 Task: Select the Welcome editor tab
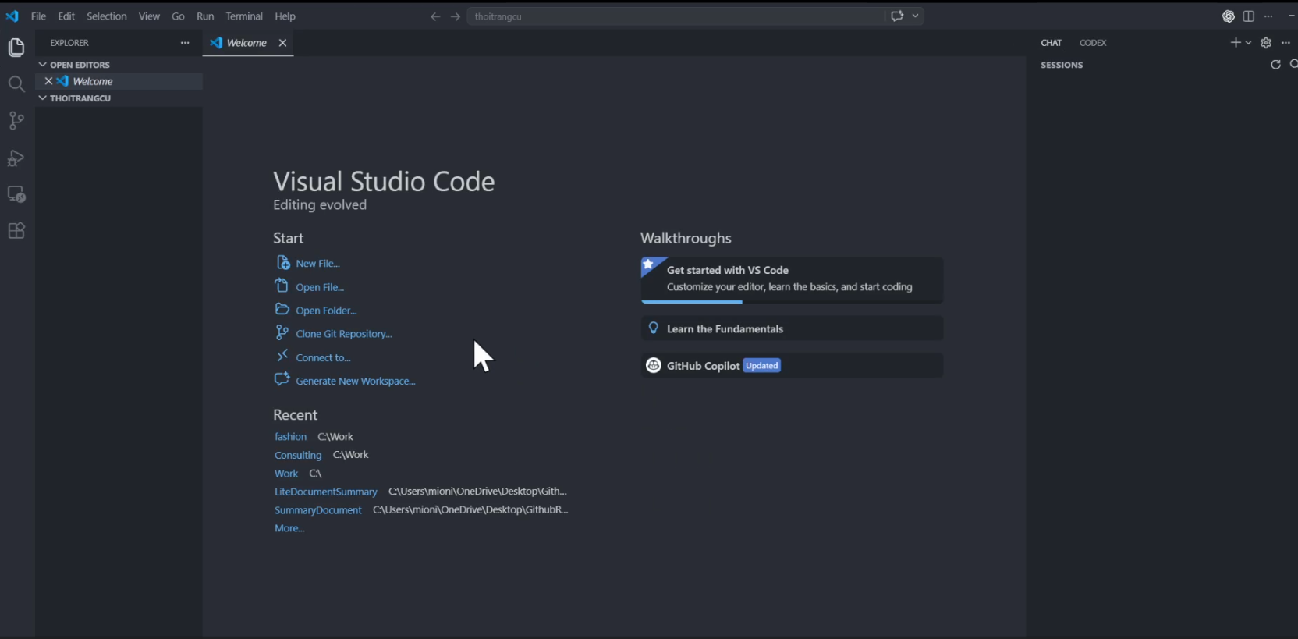coord(248,43)
